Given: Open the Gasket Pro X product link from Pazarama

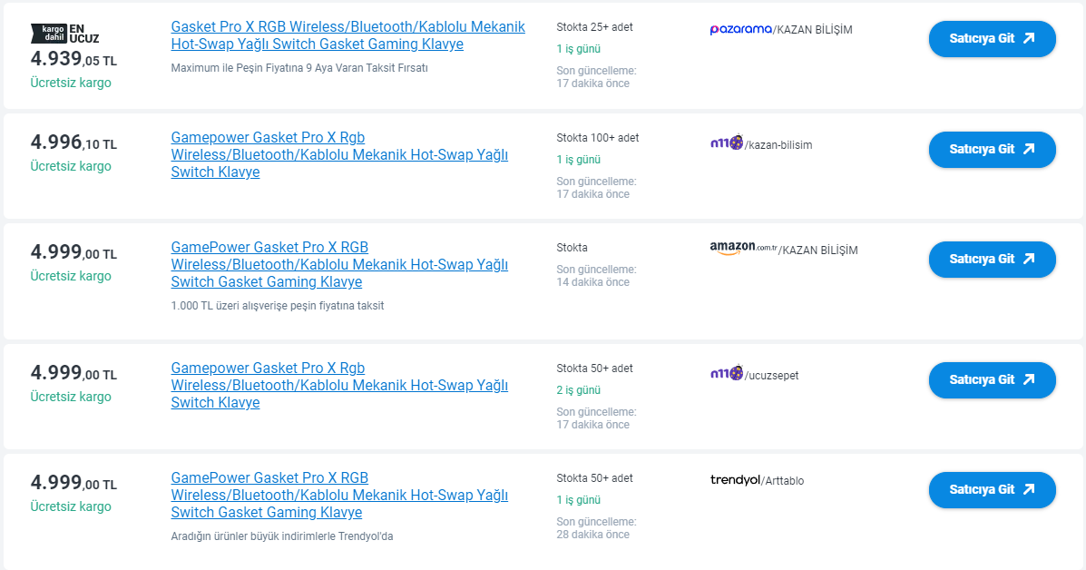Looking at the screenshot, I should [347, 35].
